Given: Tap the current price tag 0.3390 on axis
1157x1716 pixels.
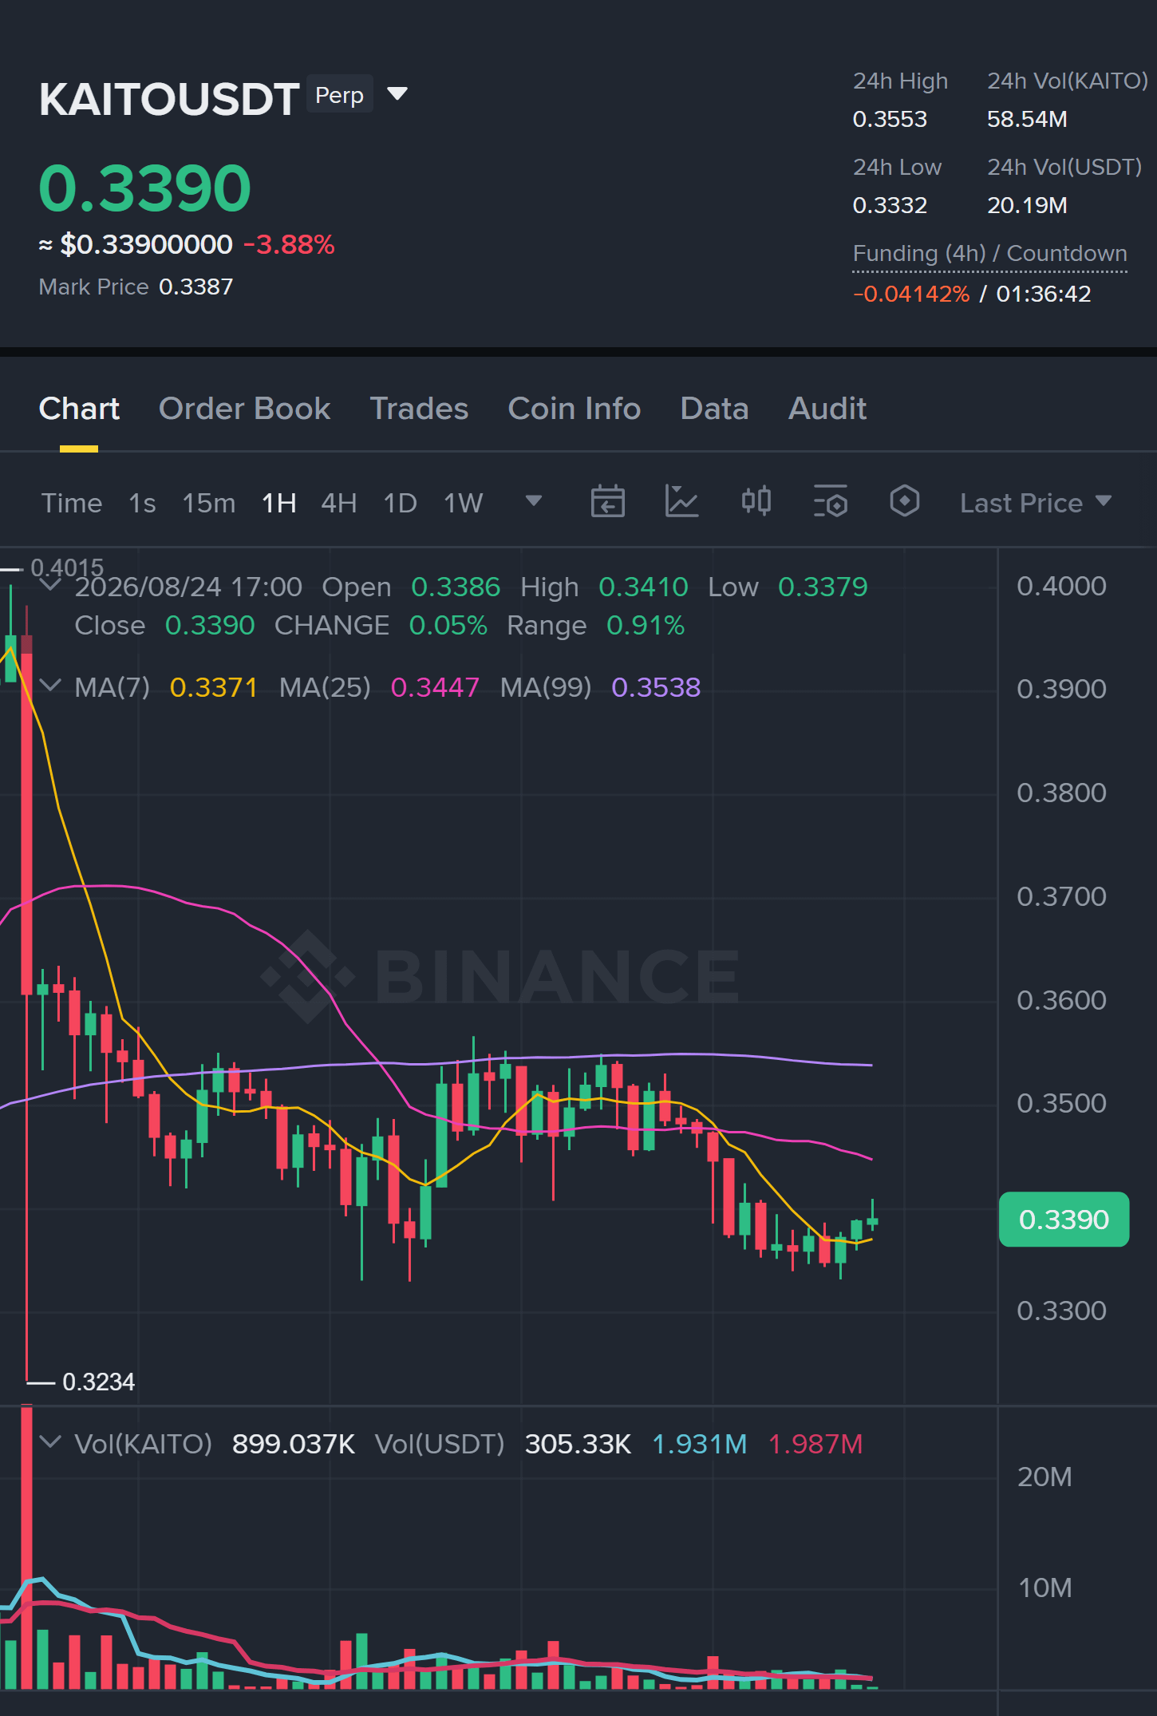Looking at the screenshot, I should pos(1064,1220).
